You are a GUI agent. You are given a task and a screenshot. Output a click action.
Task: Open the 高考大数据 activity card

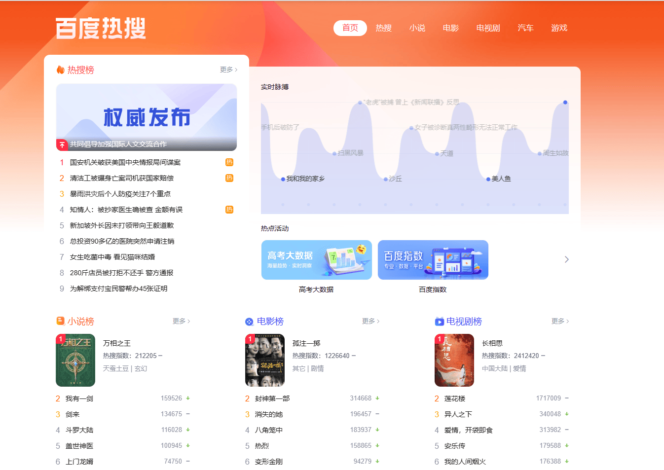pyautogui.click(x=317, y=260)
